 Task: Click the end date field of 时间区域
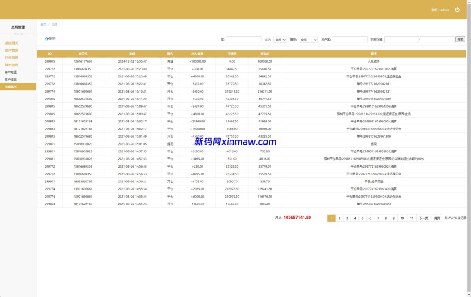click(437, 40)
